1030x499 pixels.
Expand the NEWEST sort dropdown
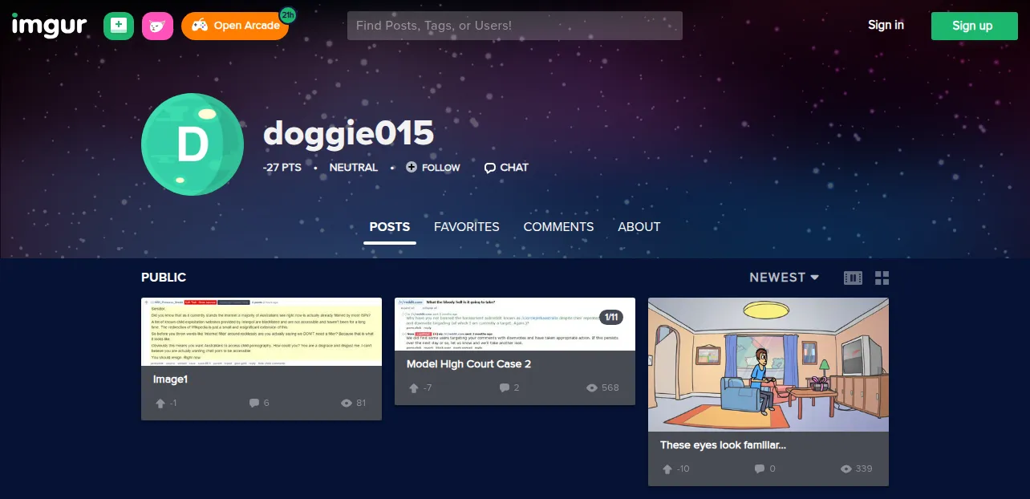point(785,278)
